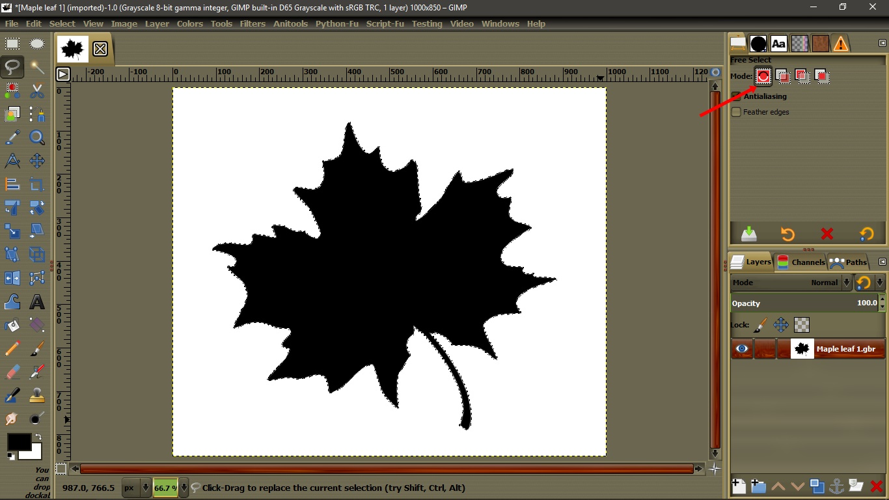The image size is (889, 500).
Task: Hide the Maple leaf 1.gbr layer
Action: 741,349
